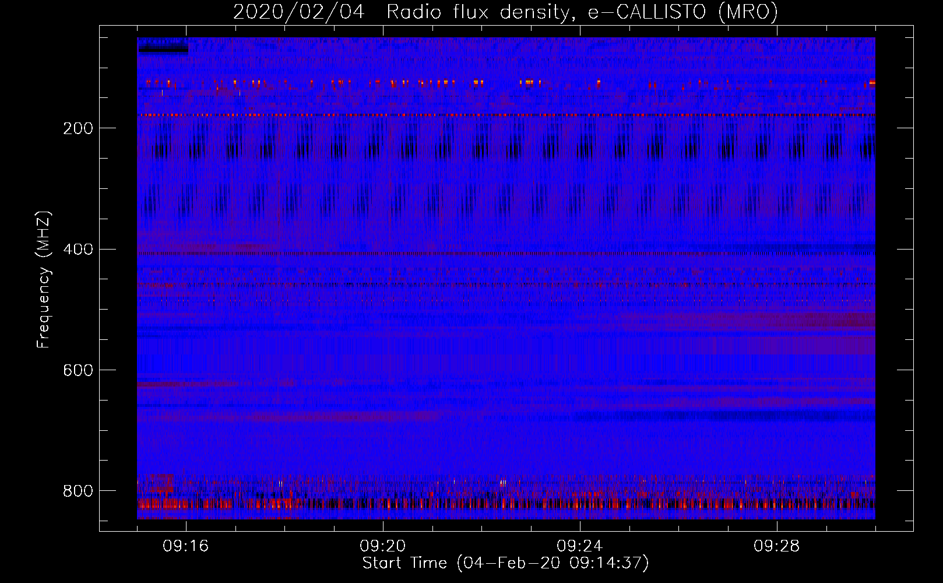Click the 600 frequency tick label
The height and width of the screenshot is (583, 943).
tap(78, 371)
